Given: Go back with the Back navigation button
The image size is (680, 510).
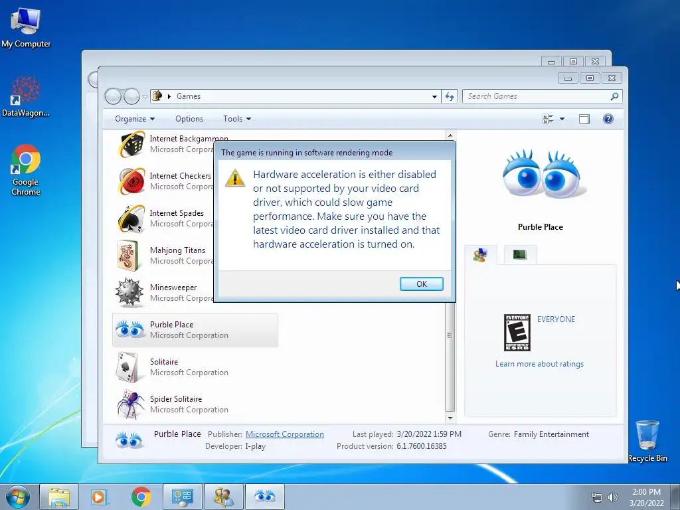Looking at the screenshot, I should pos(113,96).
